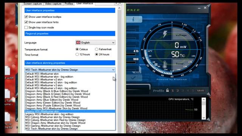Choose 24 hours time format
Viewport: 242px width, 136px height.
(96, 54)
